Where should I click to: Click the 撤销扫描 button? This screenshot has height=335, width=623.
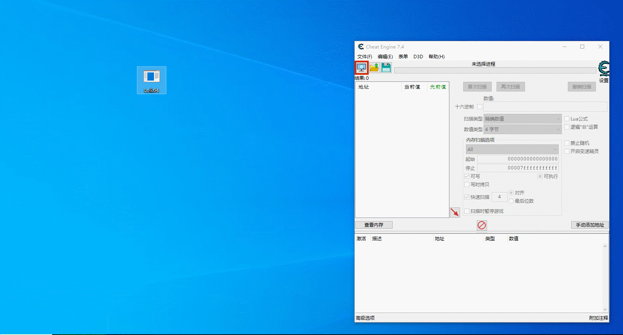(582, 87)
